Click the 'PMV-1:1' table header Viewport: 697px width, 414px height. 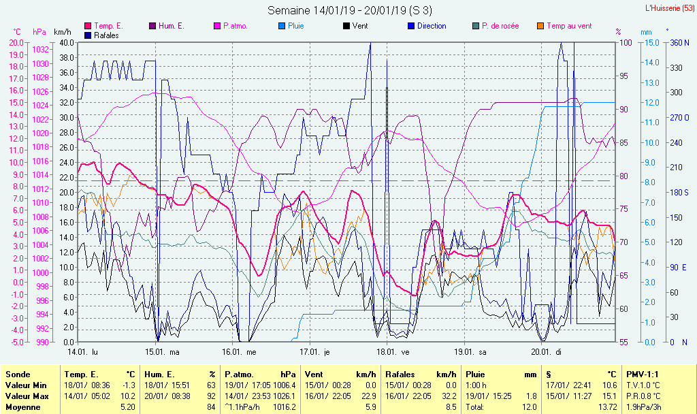[643, 375]
